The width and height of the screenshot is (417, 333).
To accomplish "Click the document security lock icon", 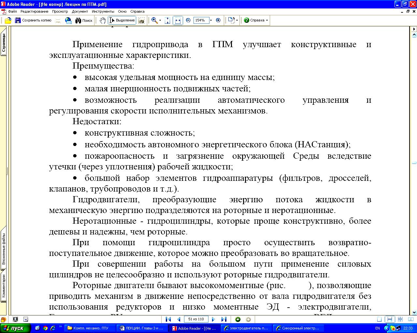I will (4, 319).
